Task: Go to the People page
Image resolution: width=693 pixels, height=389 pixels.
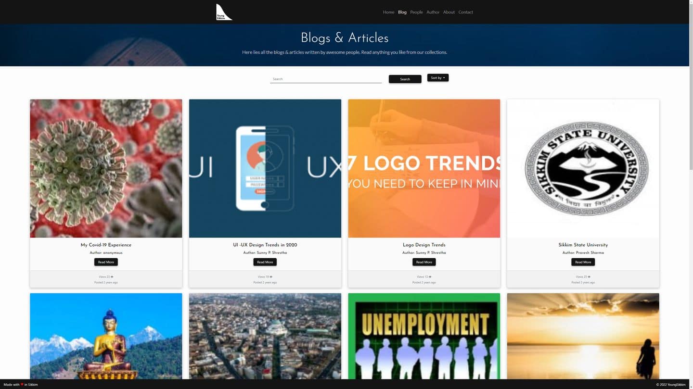Action: pos(416,12)
